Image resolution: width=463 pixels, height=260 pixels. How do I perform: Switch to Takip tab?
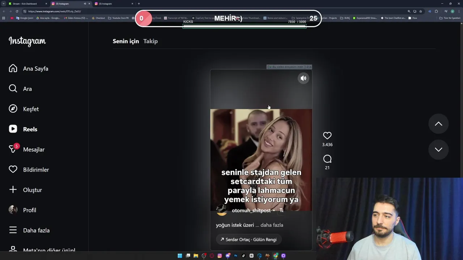(150, 41)
